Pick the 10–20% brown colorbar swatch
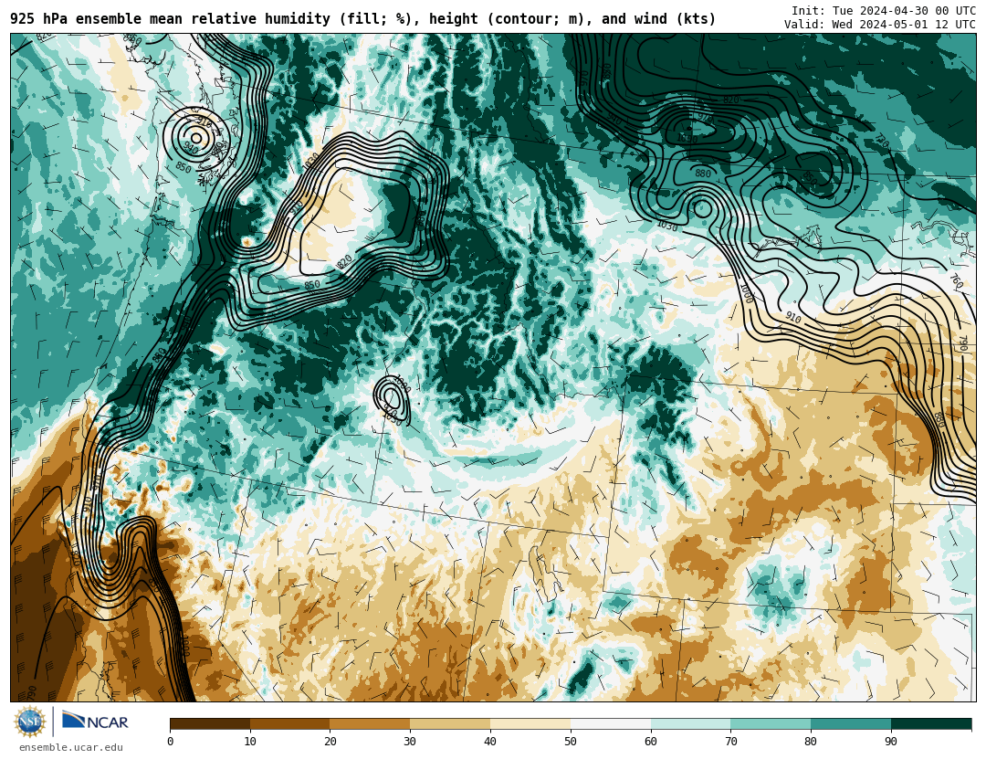 click(x=290, y=724)
